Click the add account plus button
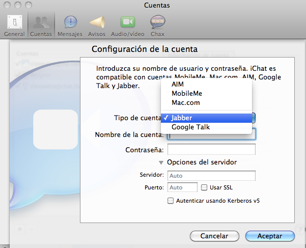Viewport: 306px width, 248px height. click(20, 229)
